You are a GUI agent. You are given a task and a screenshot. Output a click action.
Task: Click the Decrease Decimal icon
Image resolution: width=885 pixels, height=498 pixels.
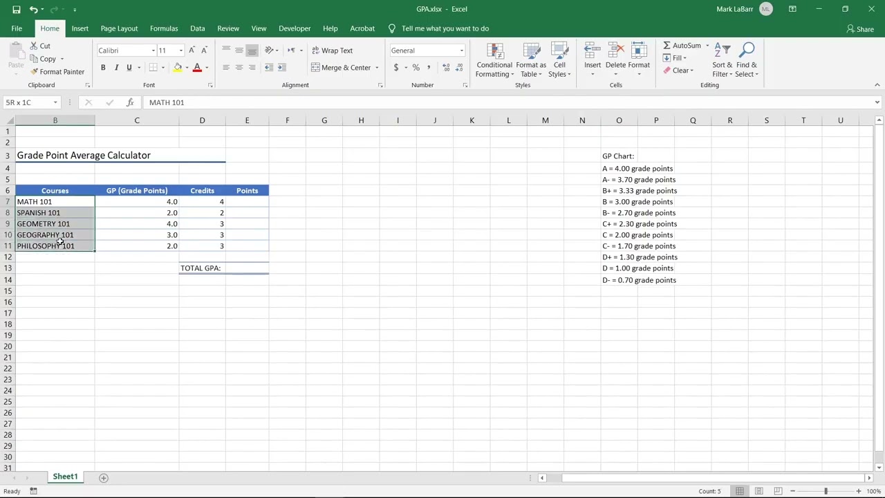point(460,67)
